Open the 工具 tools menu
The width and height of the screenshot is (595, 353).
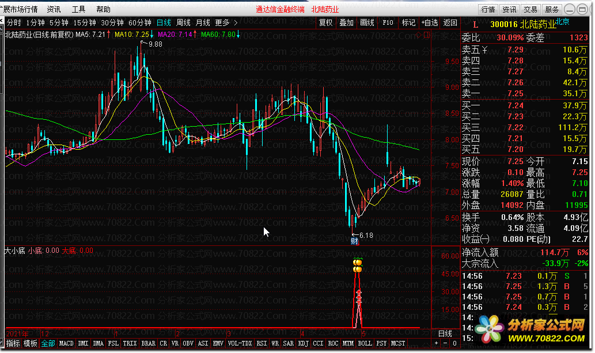coord(78,9)
